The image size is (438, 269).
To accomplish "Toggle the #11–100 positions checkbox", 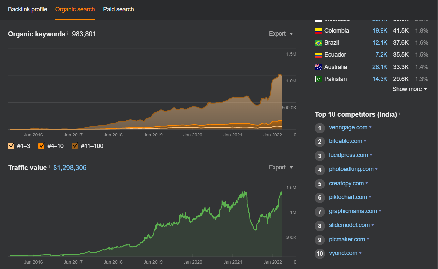I will coord(75,146).
